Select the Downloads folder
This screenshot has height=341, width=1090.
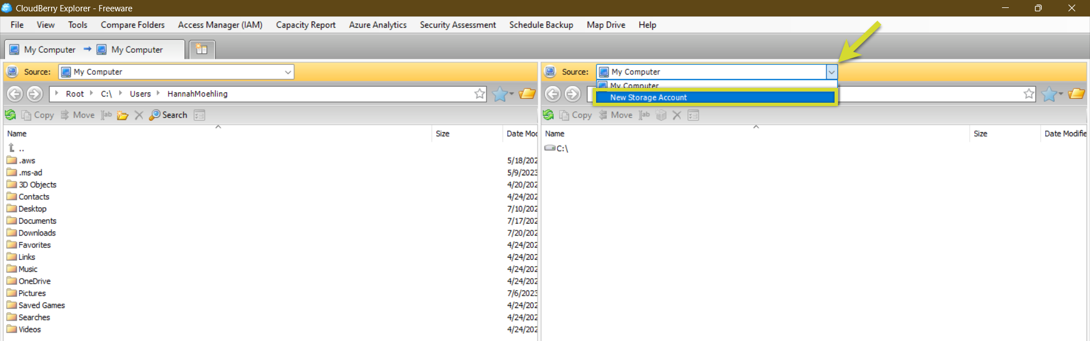click(x=31, y=233)
